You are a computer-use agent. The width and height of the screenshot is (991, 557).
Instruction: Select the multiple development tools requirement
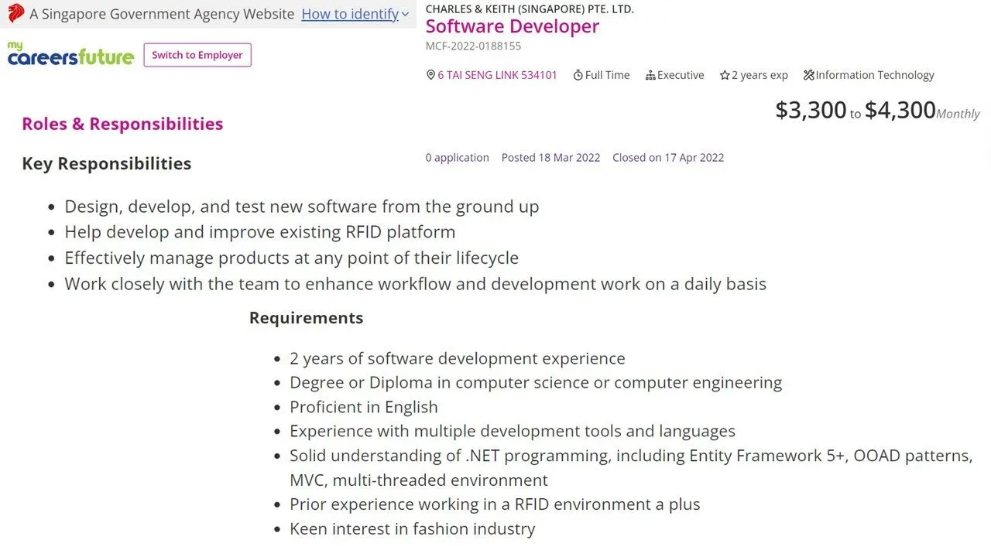(x=513, y=431)
